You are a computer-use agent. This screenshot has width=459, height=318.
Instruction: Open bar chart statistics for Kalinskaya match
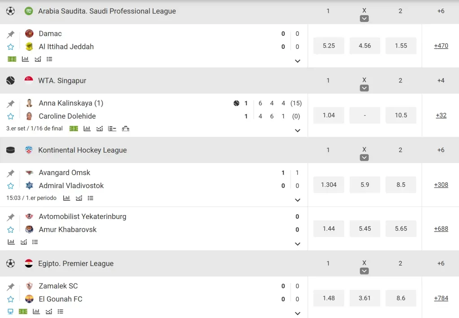[87, 129]
